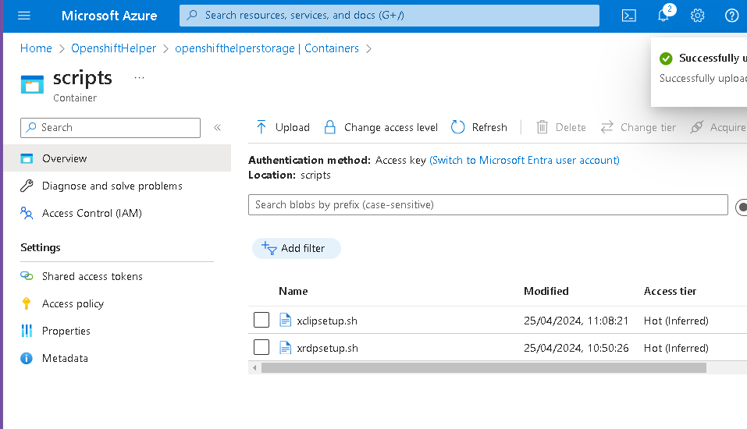Click the Acquire lease icon
Image resolution: width=747 pixels, height=429 pixels.
click(696, 127)
